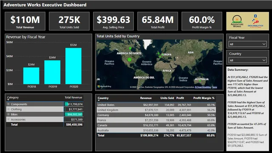This screenshot has width=272, height=153.
Task: Click the Australia bubble on map
Action: tap(200, 81)
